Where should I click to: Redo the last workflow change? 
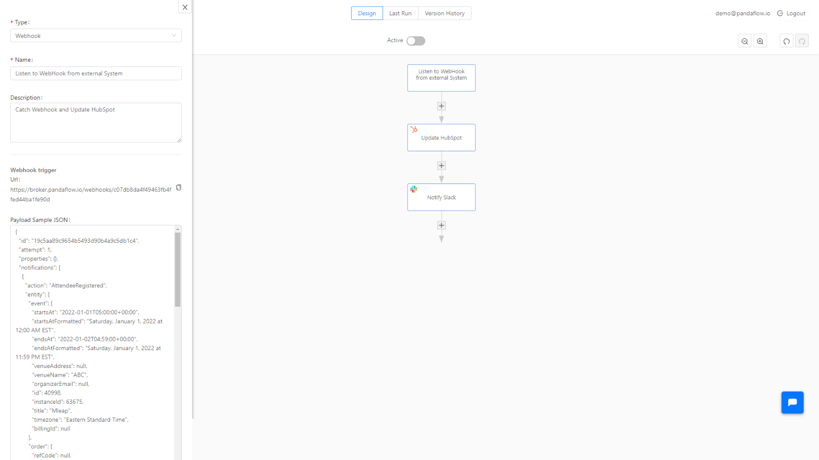point(802,40)
